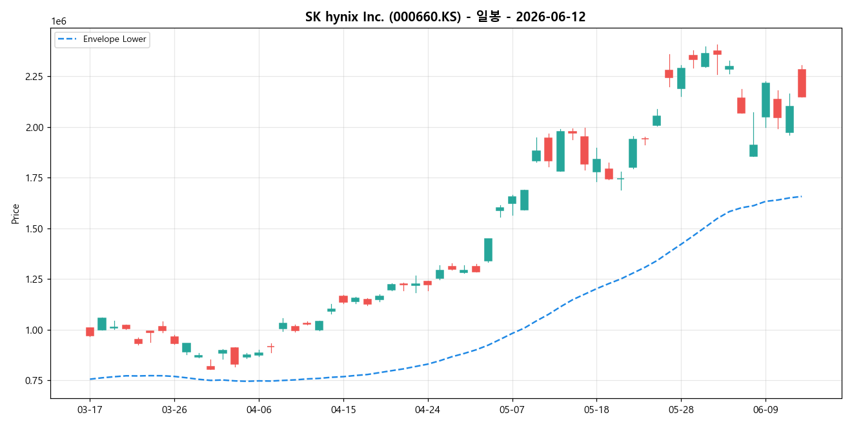Click the chart title SK hynix Inc.
852x426 pixels.
coord(445,17)
